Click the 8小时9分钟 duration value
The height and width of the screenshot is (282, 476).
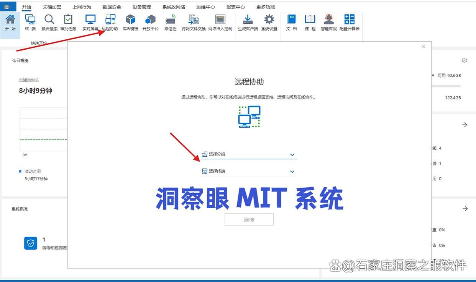pyautogui.click(x=36, y=91)
